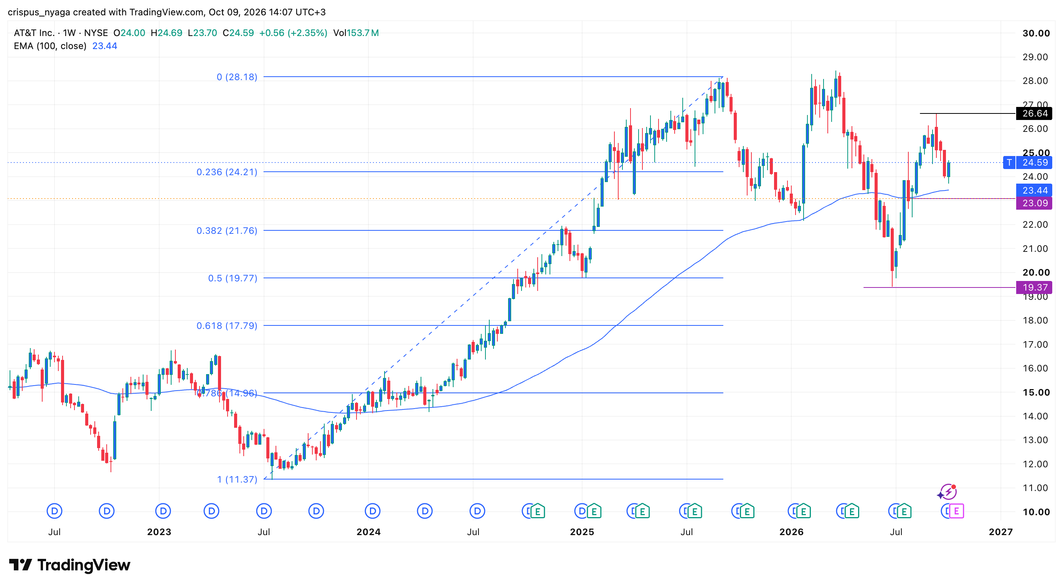This screenshot has height=588, width=1063.
Task: Click the Vol 153.7M reading
Action: (x=356, y=33)
